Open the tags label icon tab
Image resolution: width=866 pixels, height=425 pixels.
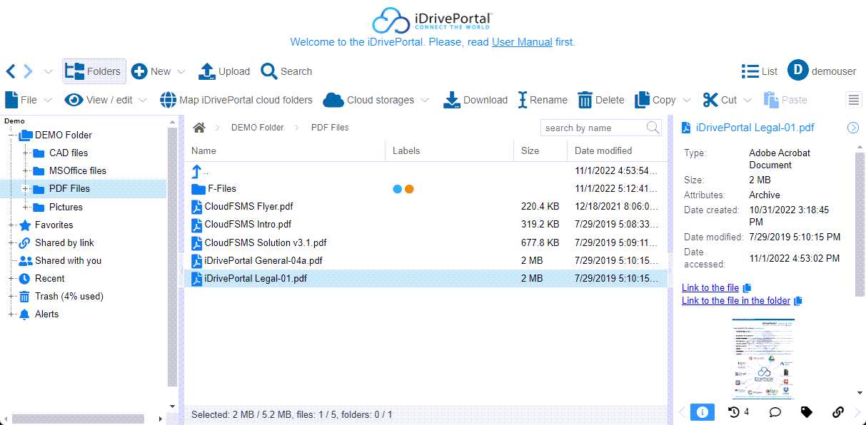pos(806,412)
